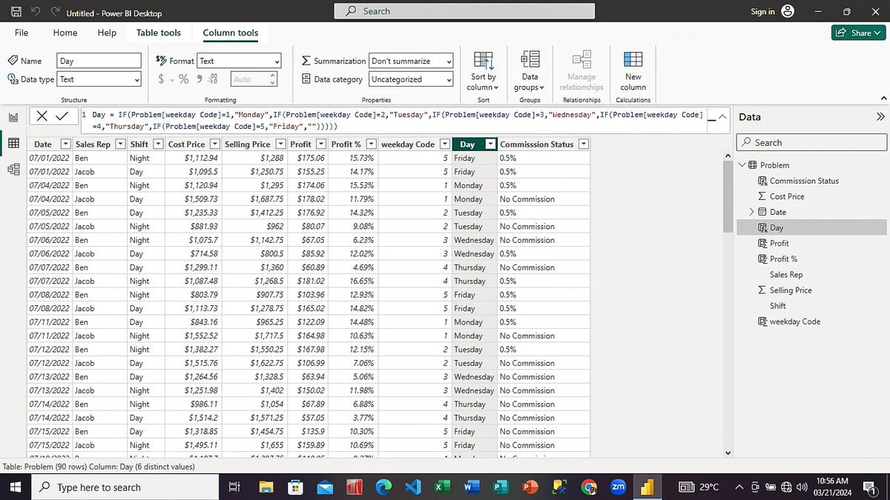Click the Sign in link
The width and height of the screenshot is (890, 500).
pos(762,12)
